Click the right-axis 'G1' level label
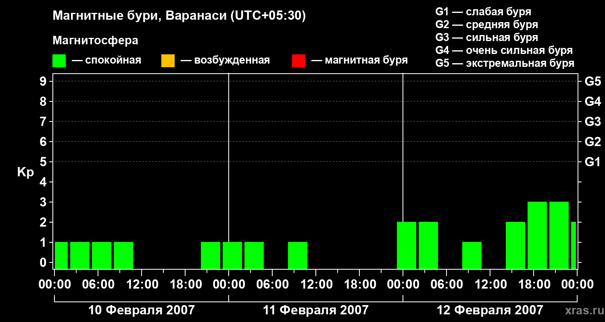The width and height of the screenshot is (605, 322). click(x=593, y=162)
